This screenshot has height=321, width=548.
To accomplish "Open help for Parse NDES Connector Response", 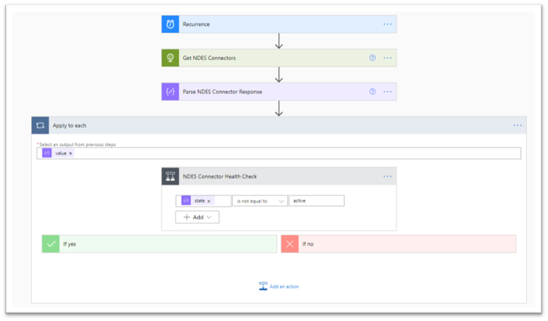I will [x=372, y=92].
